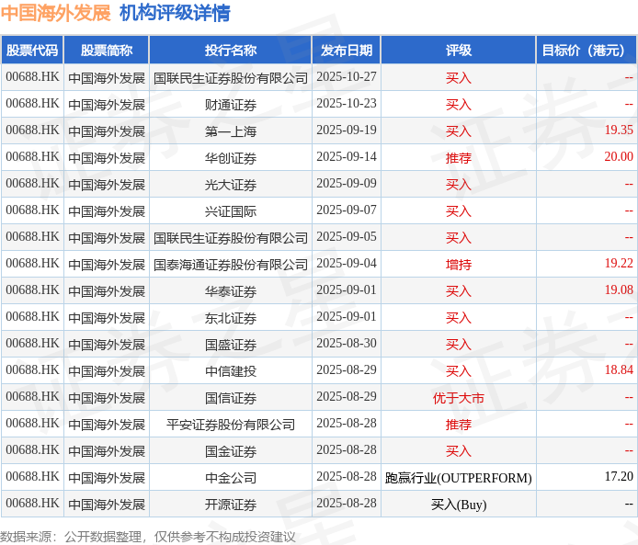Click 00688.HK in the 财通证券 row

32,103
